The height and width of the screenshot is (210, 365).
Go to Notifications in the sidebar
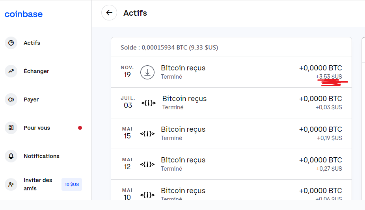click(x=41, y=156)
